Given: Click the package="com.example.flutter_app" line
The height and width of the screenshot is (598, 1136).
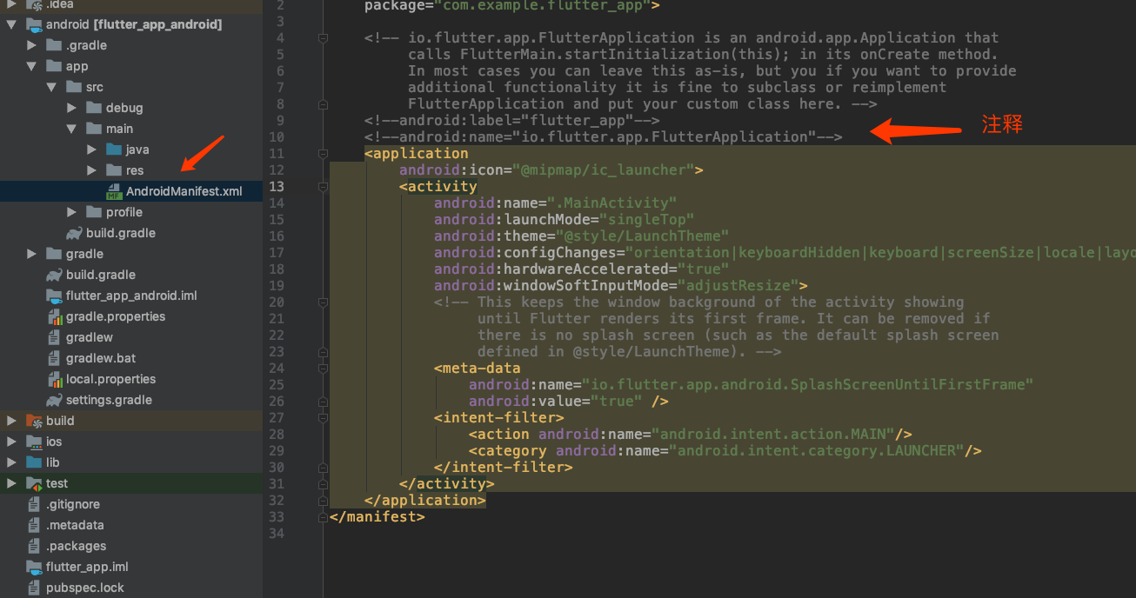Looking at the screenshot, I should [511, 6].
